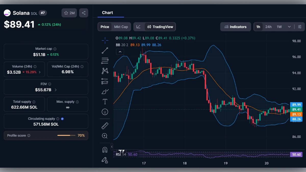
Task: Open the XABCD pattern tool
Action: (105, 71)
